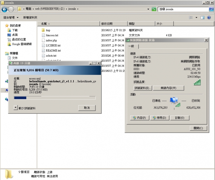Select the robots.txt file icon
This screenshot has width=215, height=180.
(x=43, y=55)
